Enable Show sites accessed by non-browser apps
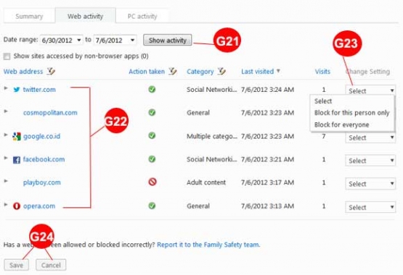403x275 pixels. pos(7,56)
